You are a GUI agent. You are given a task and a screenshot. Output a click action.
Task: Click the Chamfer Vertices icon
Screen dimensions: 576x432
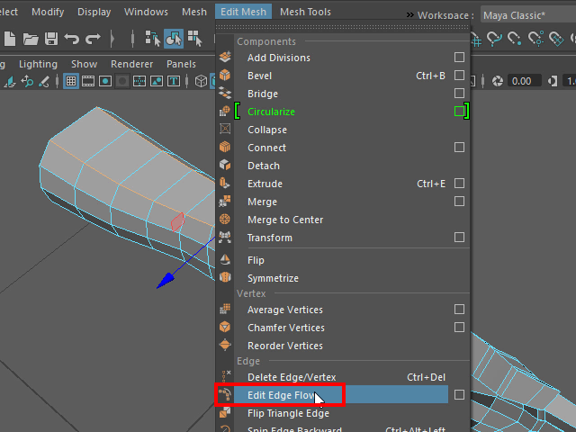225,328
